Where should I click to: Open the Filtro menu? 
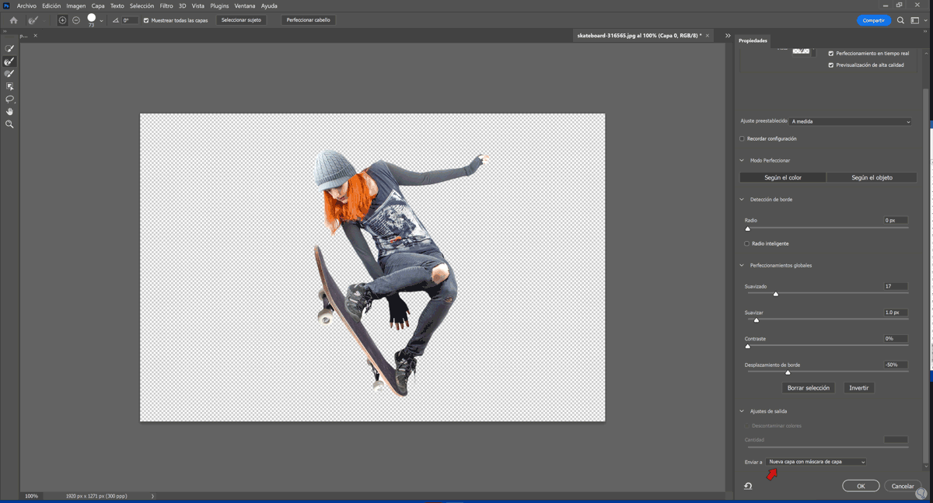coord(166,5)
